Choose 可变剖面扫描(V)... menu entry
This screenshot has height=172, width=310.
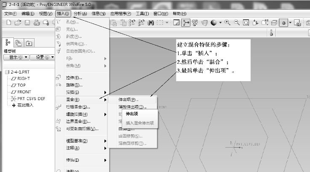point(82,129)
